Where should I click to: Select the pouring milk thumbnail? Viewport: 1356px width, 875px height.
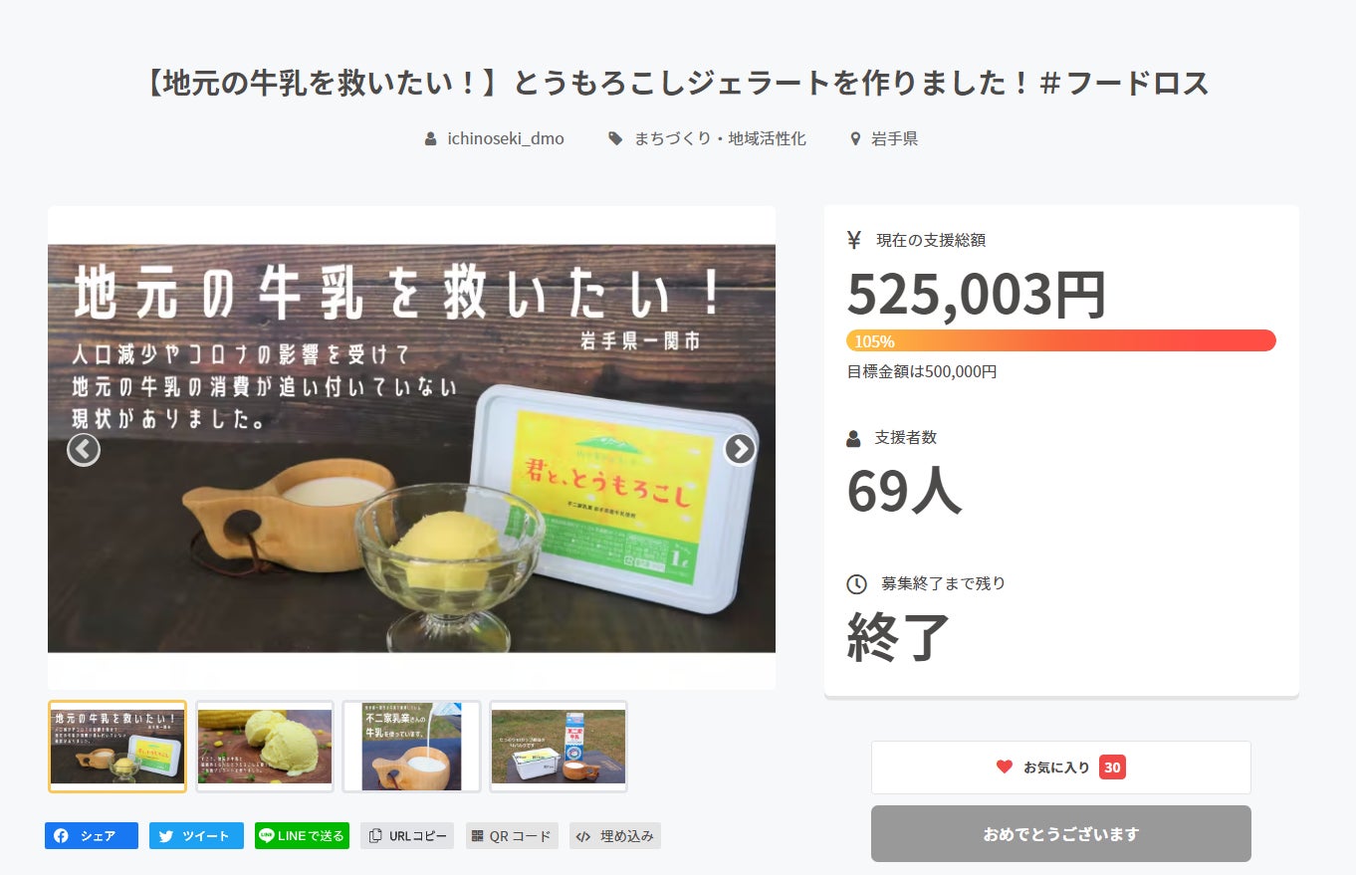pyautogui.click(x=411, y=747)
